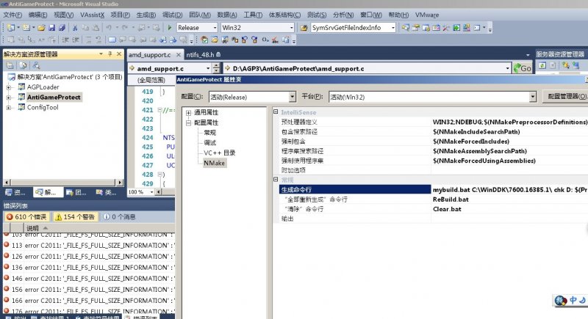Click the 生成命令行 value field
588x319 pixels.
509,190
